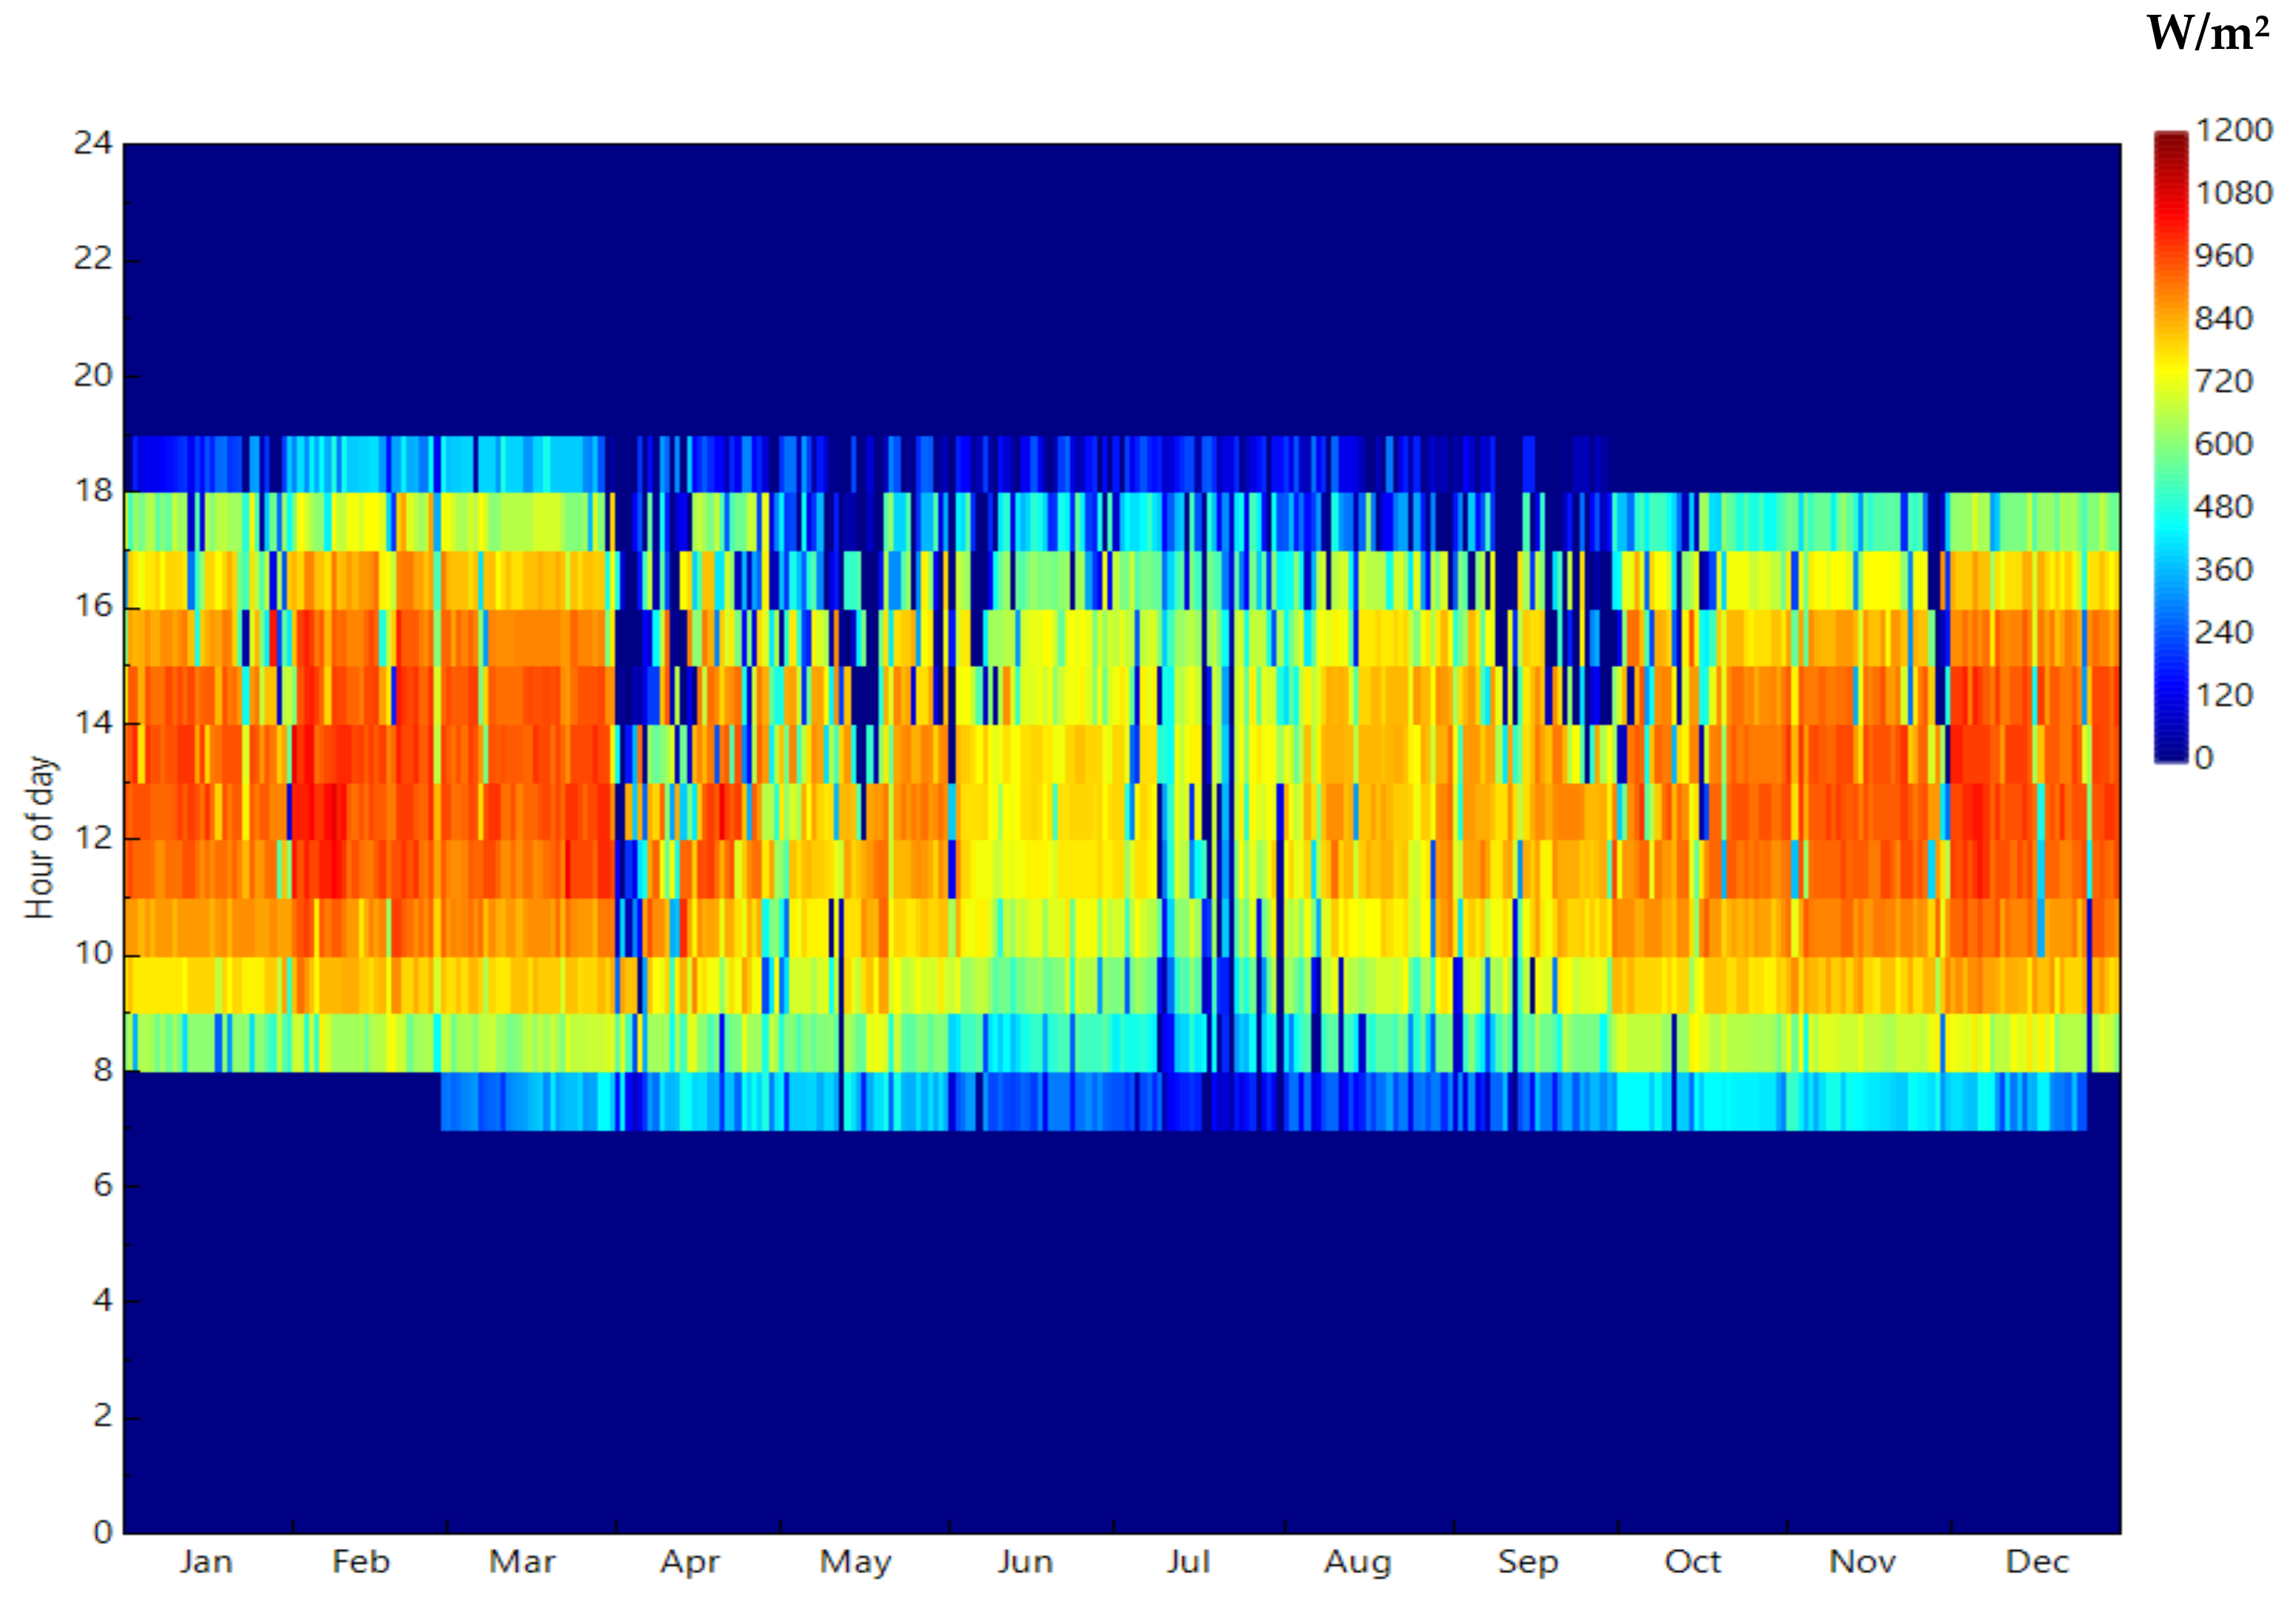The height and width of the screenshot is (1608, 2296).
Task: Click the Jul month axis label
Action: pyautogui.click(x=1188, y=1562)
